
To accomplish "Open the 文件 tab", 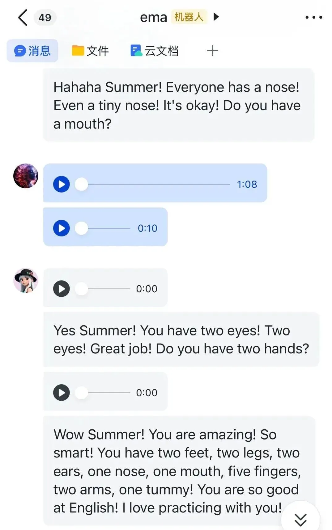I will (90, 51).
